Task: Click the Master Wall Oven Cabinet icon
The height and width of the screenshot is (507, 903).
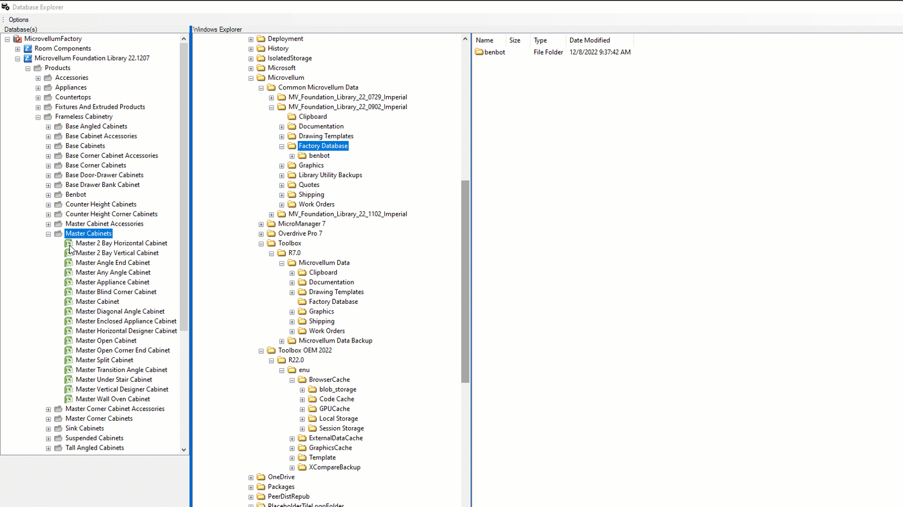Action: [x=68, y=399]
